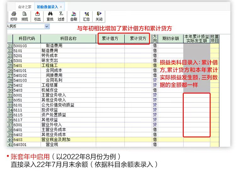The height and width of the screenshot is (182, 236).
Task: Click the 关闭 (Close) door icon
Action: 99,16
